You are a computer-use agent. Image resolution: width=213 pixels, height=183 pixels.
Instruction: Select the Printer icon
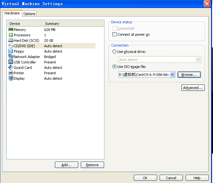point(11,73)
